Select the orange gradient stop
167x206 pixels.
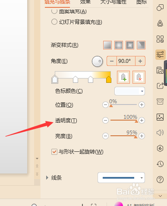point(109,79)
